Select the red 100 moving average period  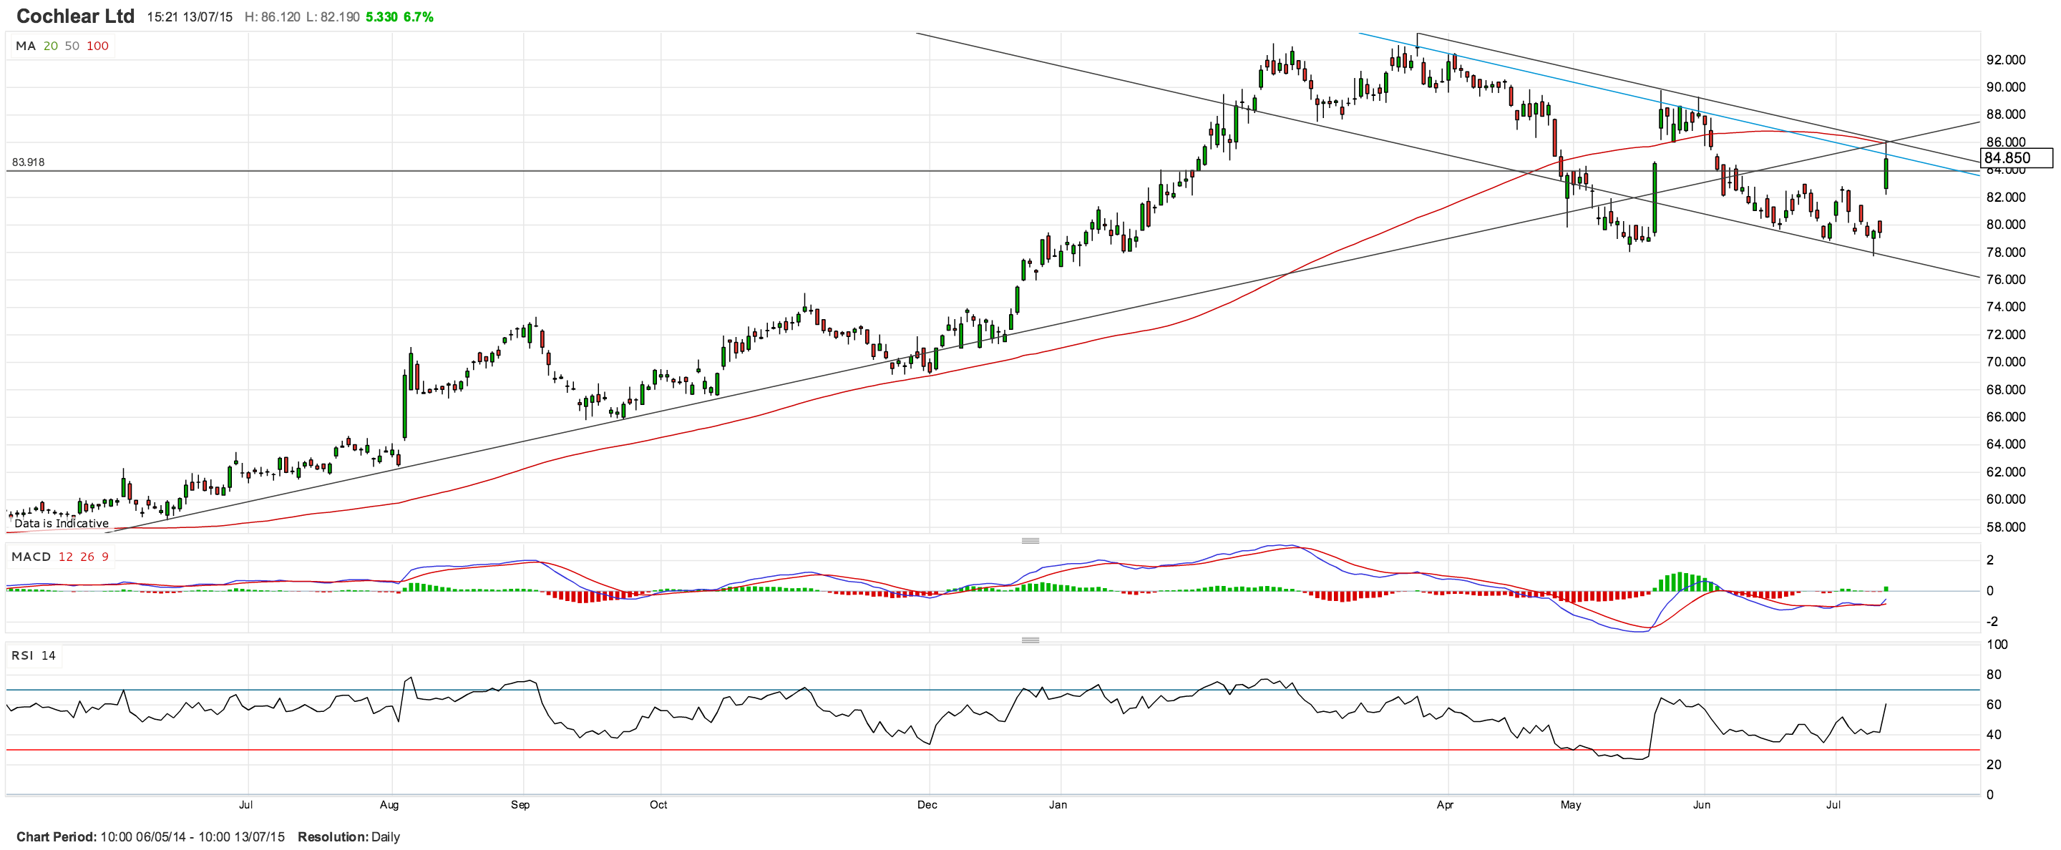[97, 47]
